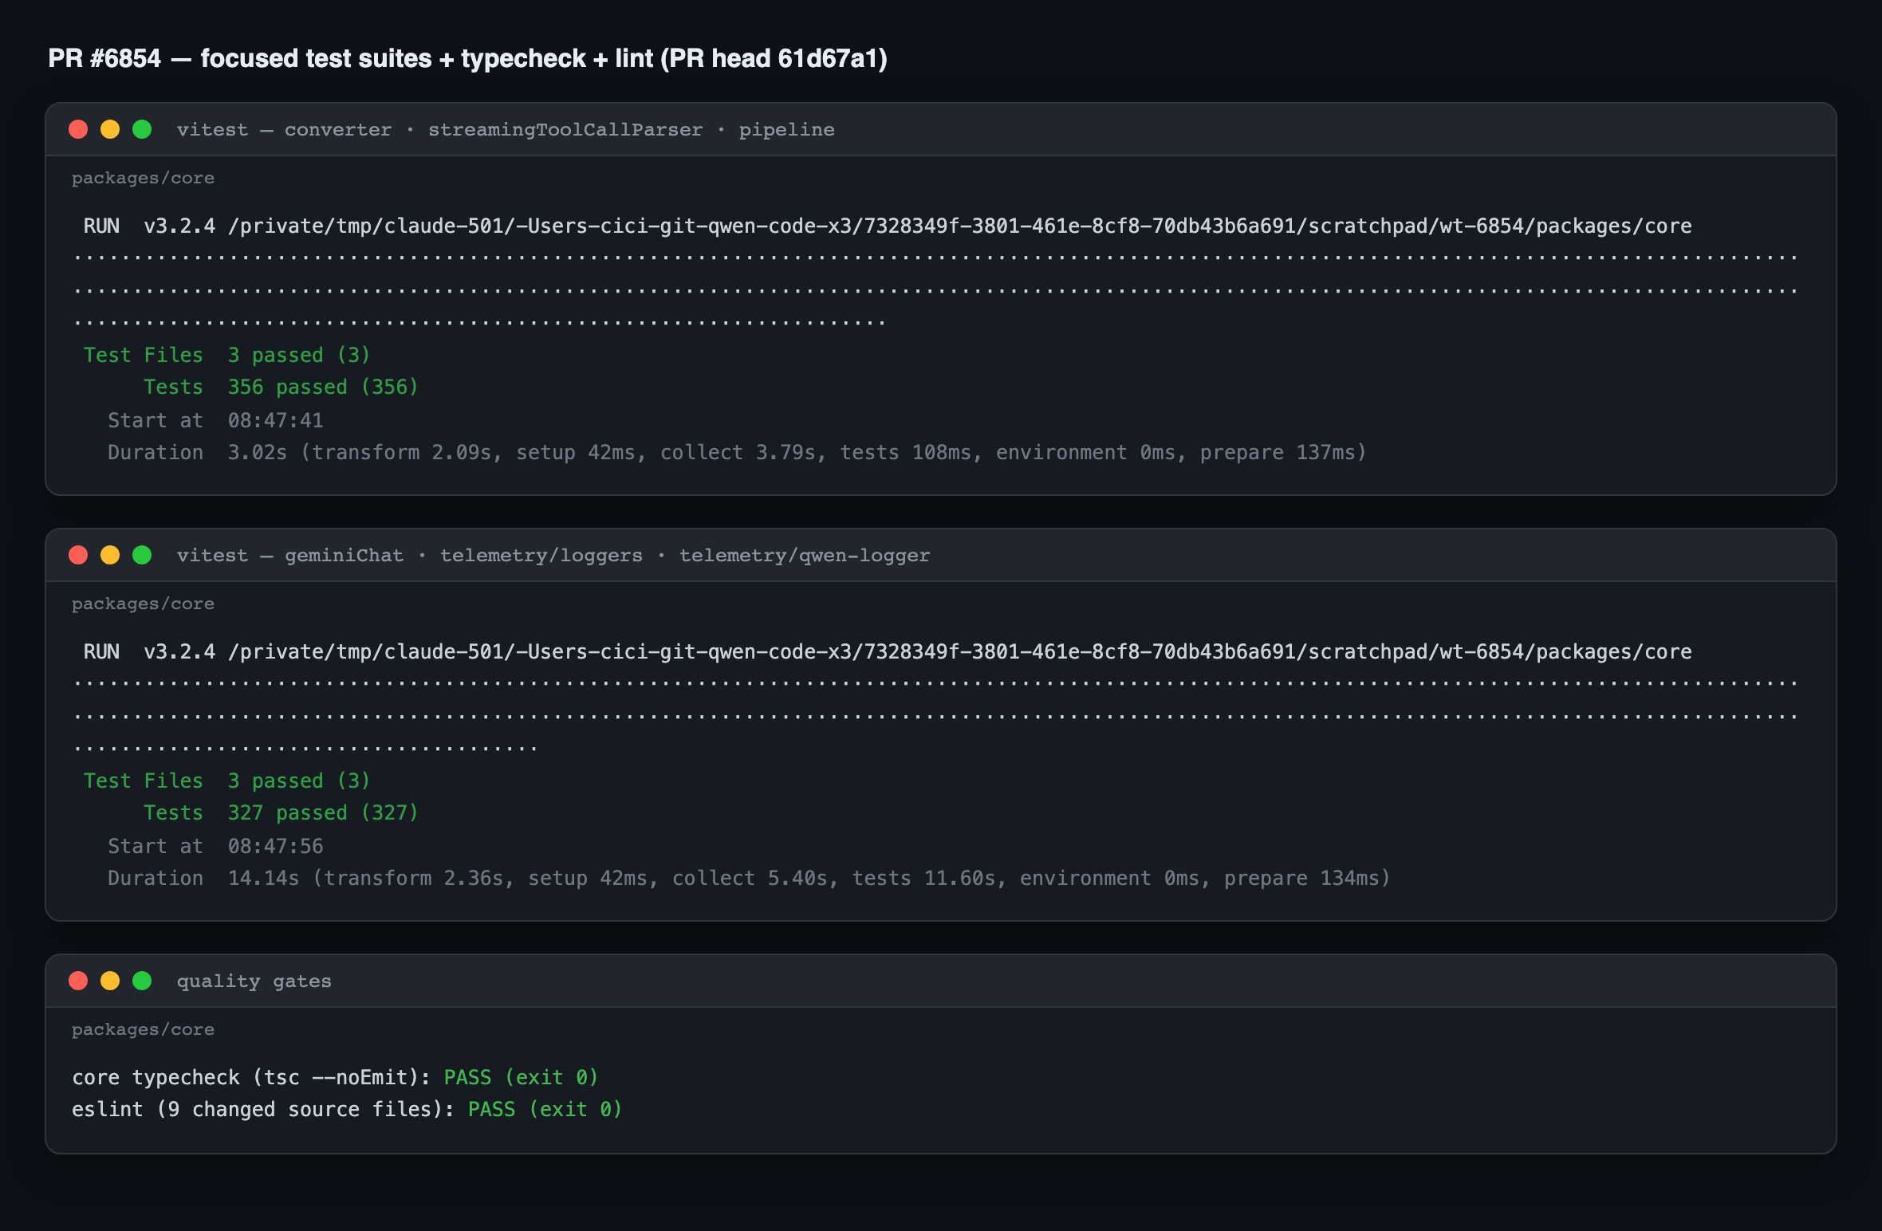Click green zoom dot on converter vitest window
1882x1231 pixels.
(142, 129)
